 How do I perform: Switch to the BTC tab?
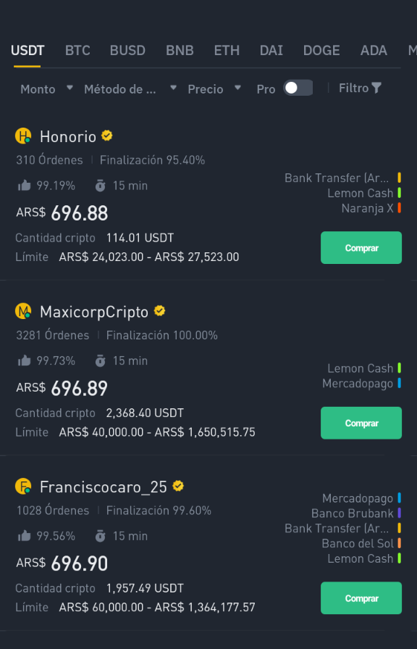pyautogui.click(x=77, y=51)
